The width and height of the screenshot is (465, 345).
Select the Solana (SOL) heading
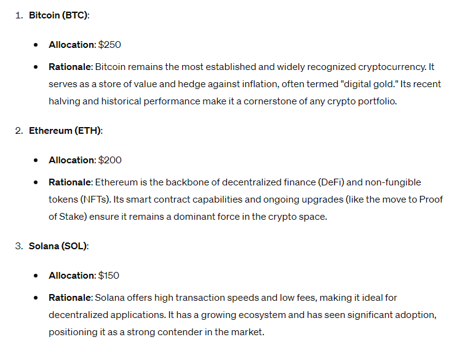[58, 246]
